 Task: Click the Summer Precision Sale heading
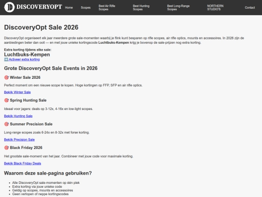31,124
